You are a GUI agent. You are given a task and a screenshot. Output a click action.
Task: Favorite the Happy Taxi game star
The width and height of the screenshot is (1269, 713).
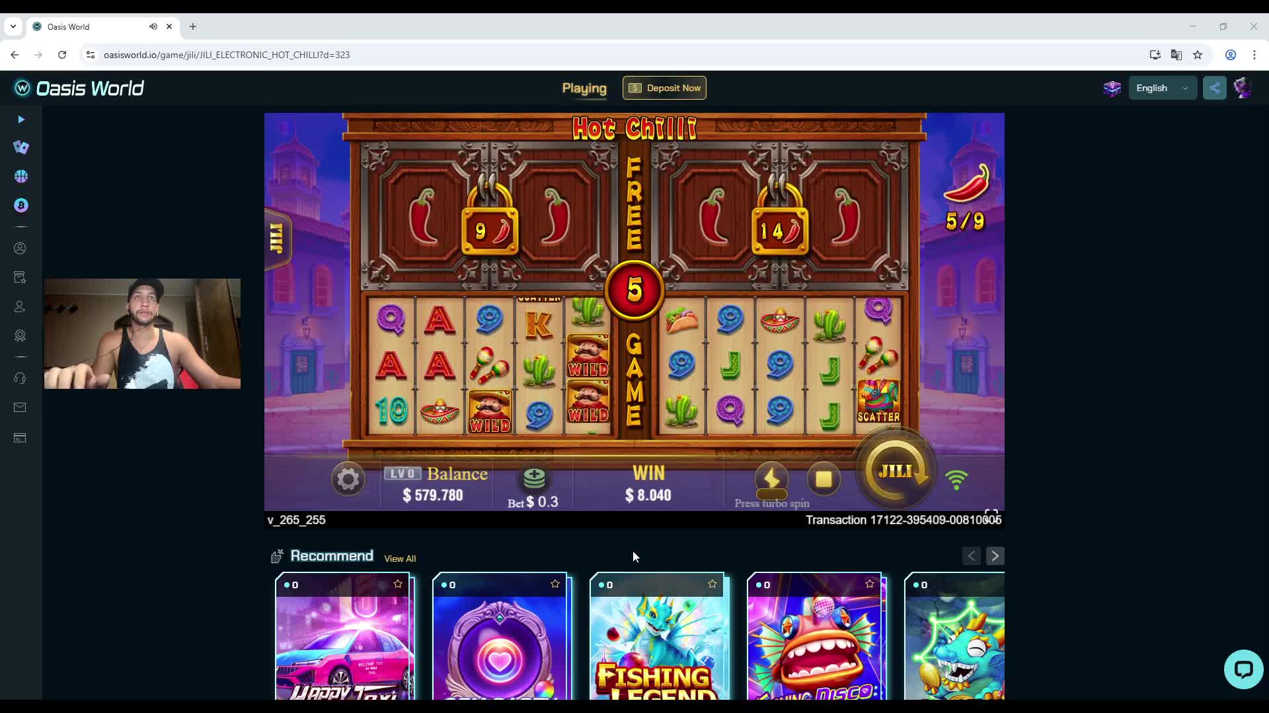(x=398, y=584)
